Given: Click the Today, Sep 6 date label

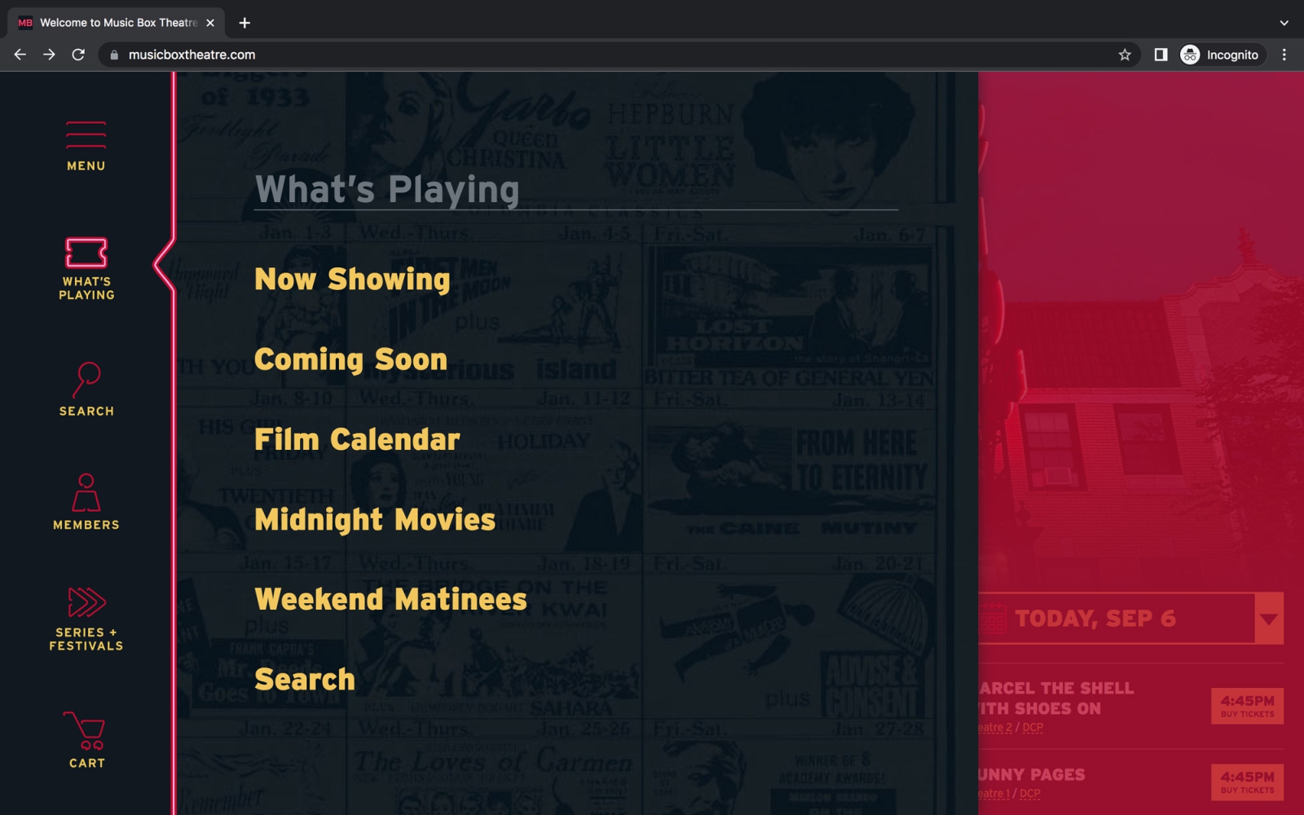Looking at the screenshot, I should tap(1095, 619).
